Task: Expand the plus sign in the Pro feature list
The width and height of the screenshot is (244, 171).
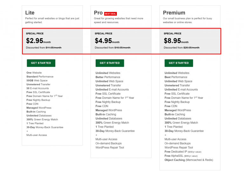Action: click(x=96, y=135)
